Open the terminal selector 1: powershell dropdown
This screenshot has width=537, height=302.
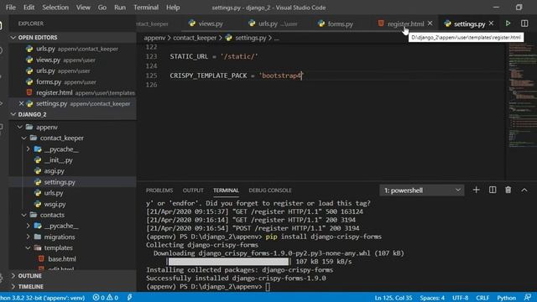pos(421,190)
